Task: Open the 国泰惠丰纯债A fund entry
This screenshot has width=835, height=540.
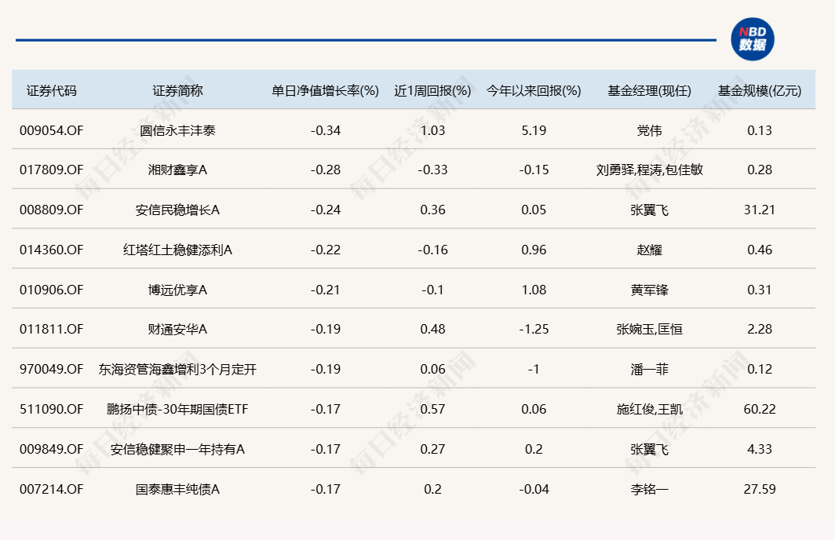Action: tap(177, 489)
